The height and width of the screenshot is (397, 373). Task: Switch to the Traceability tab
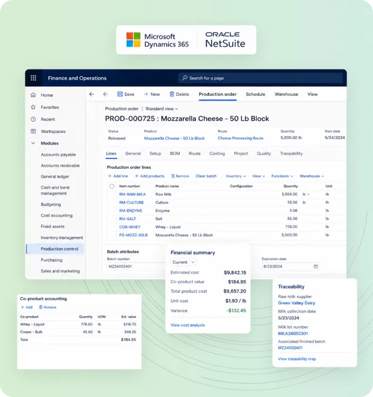point(292,154)
